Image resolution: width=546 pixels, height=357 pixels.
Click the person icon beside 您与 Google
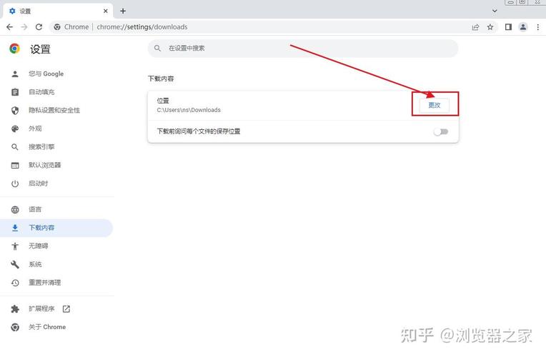[x=15, y=74]
